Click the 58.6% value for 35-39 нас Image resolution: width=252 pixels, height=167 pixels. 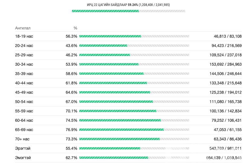(x=71, y=74)
